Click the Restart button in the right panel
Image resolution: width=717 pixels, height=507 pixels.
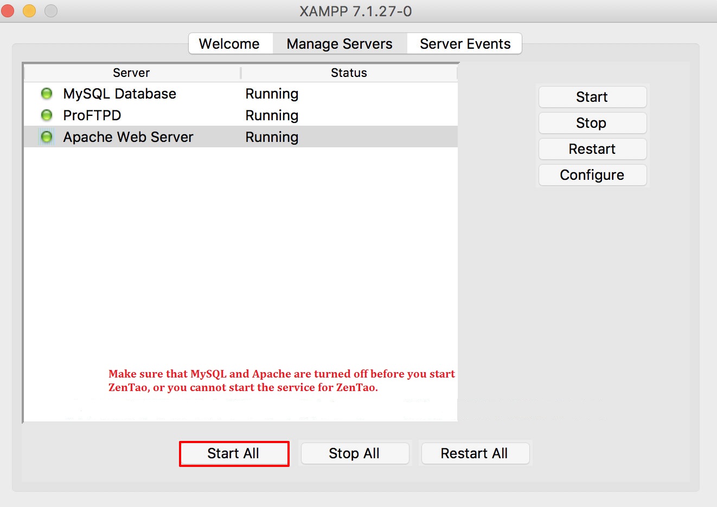tap(592, 149)
